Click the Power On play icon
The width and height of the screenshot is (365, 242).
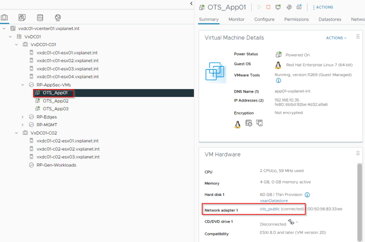(259, 7)
